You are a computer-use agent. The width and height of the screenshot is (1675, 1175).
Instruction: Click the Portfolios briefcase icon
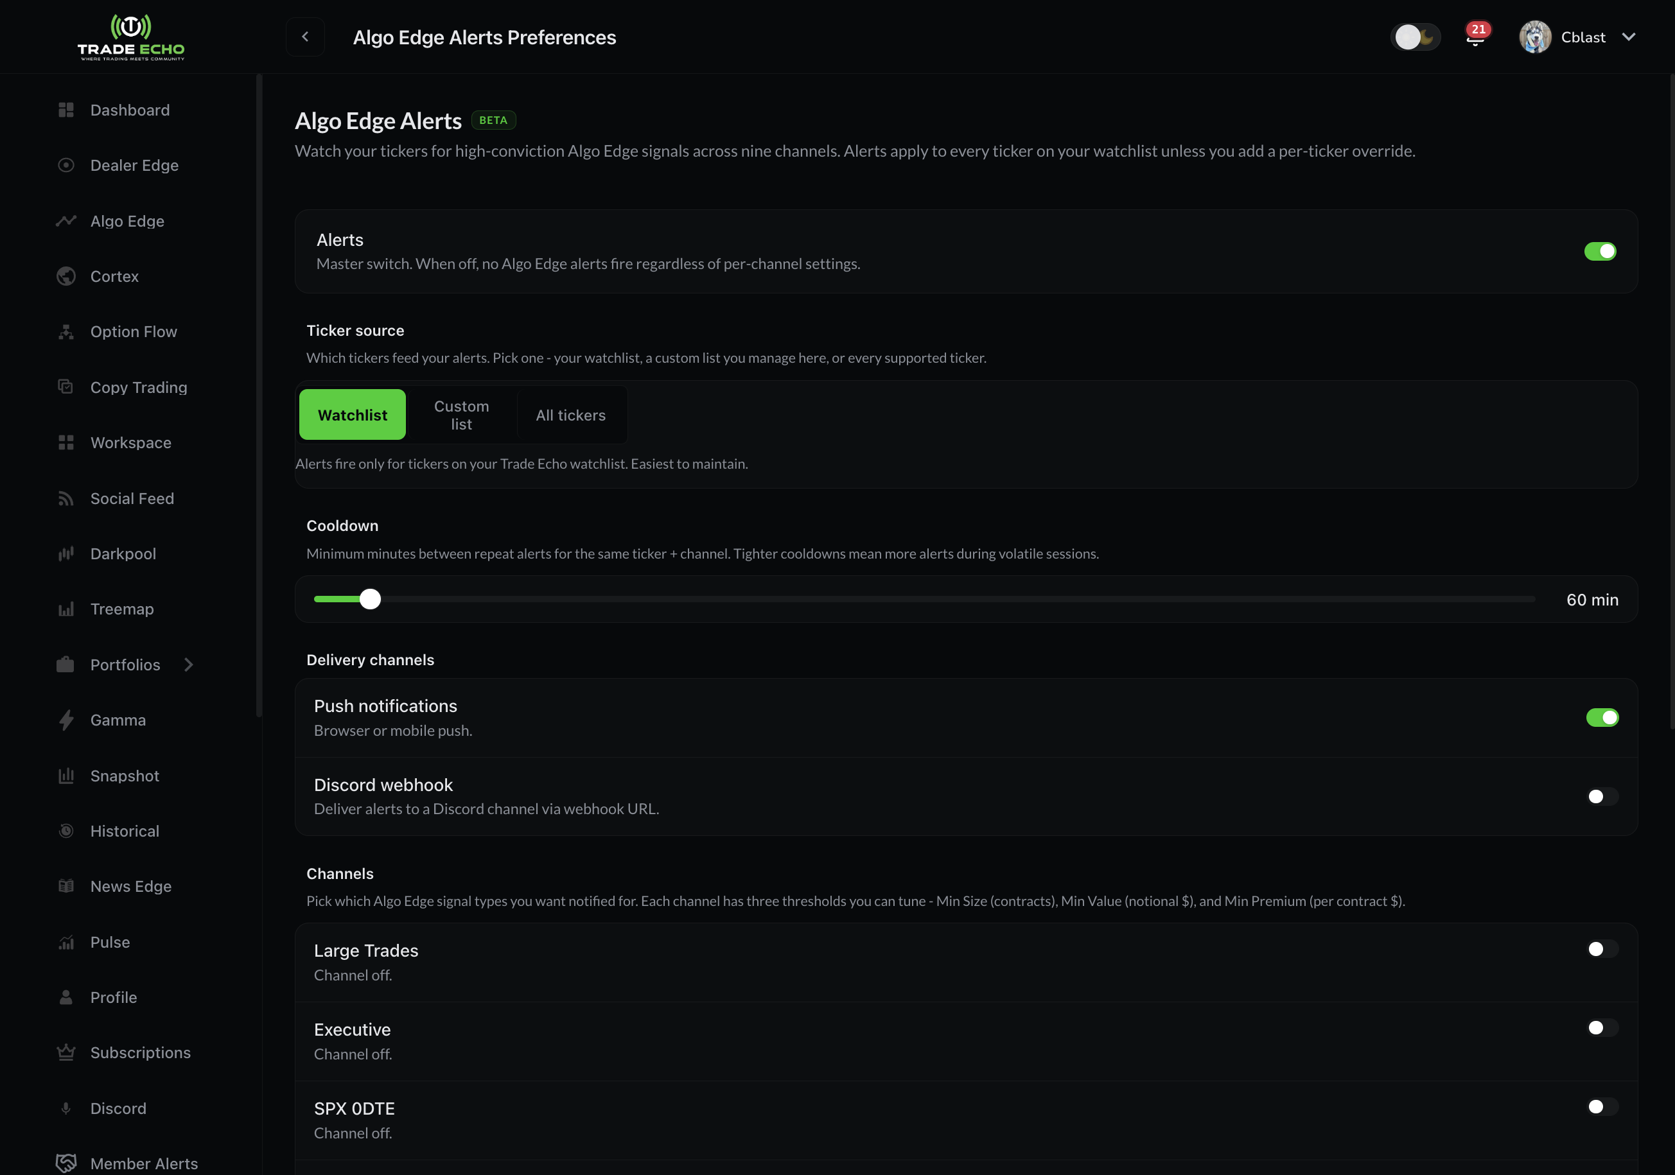pos(66,665)
